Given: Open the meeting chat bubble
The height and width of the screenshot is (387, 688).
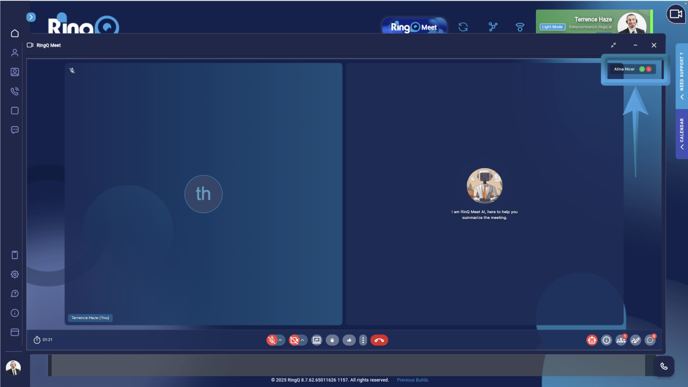Looking at the screenshot, I should point(650,340).
